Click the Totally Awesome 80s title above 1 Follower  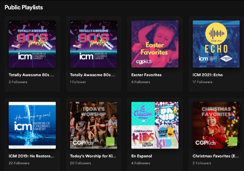(93, 75)
